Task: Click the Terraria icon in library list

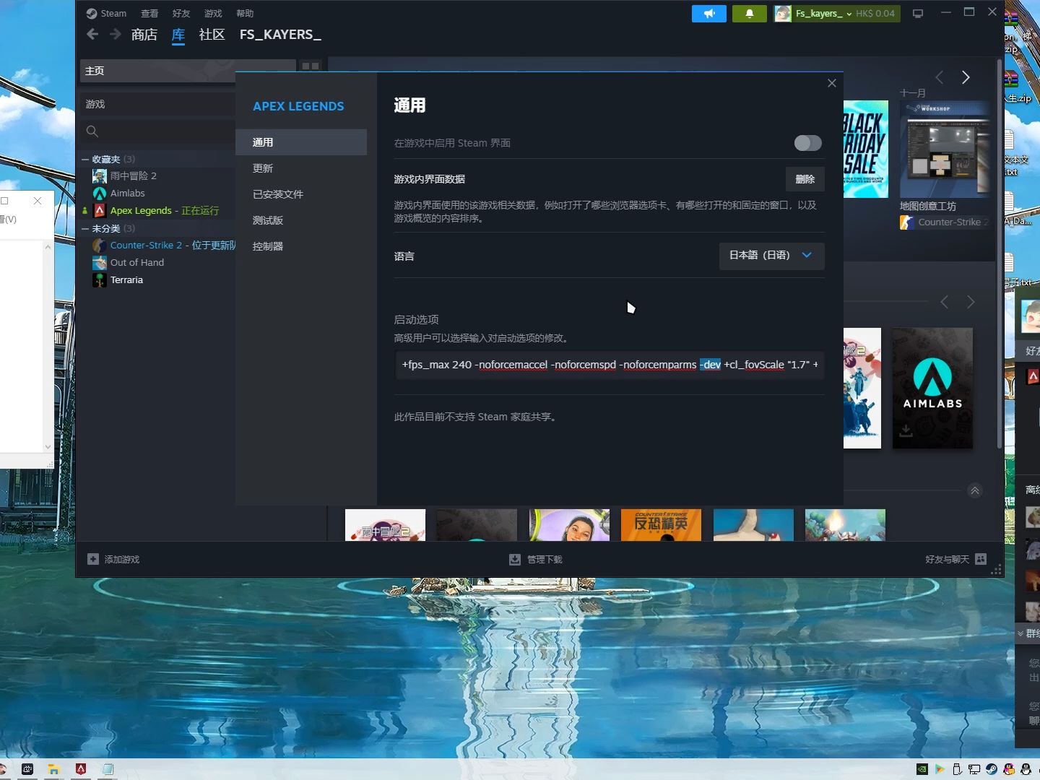Action: (100, 280)
